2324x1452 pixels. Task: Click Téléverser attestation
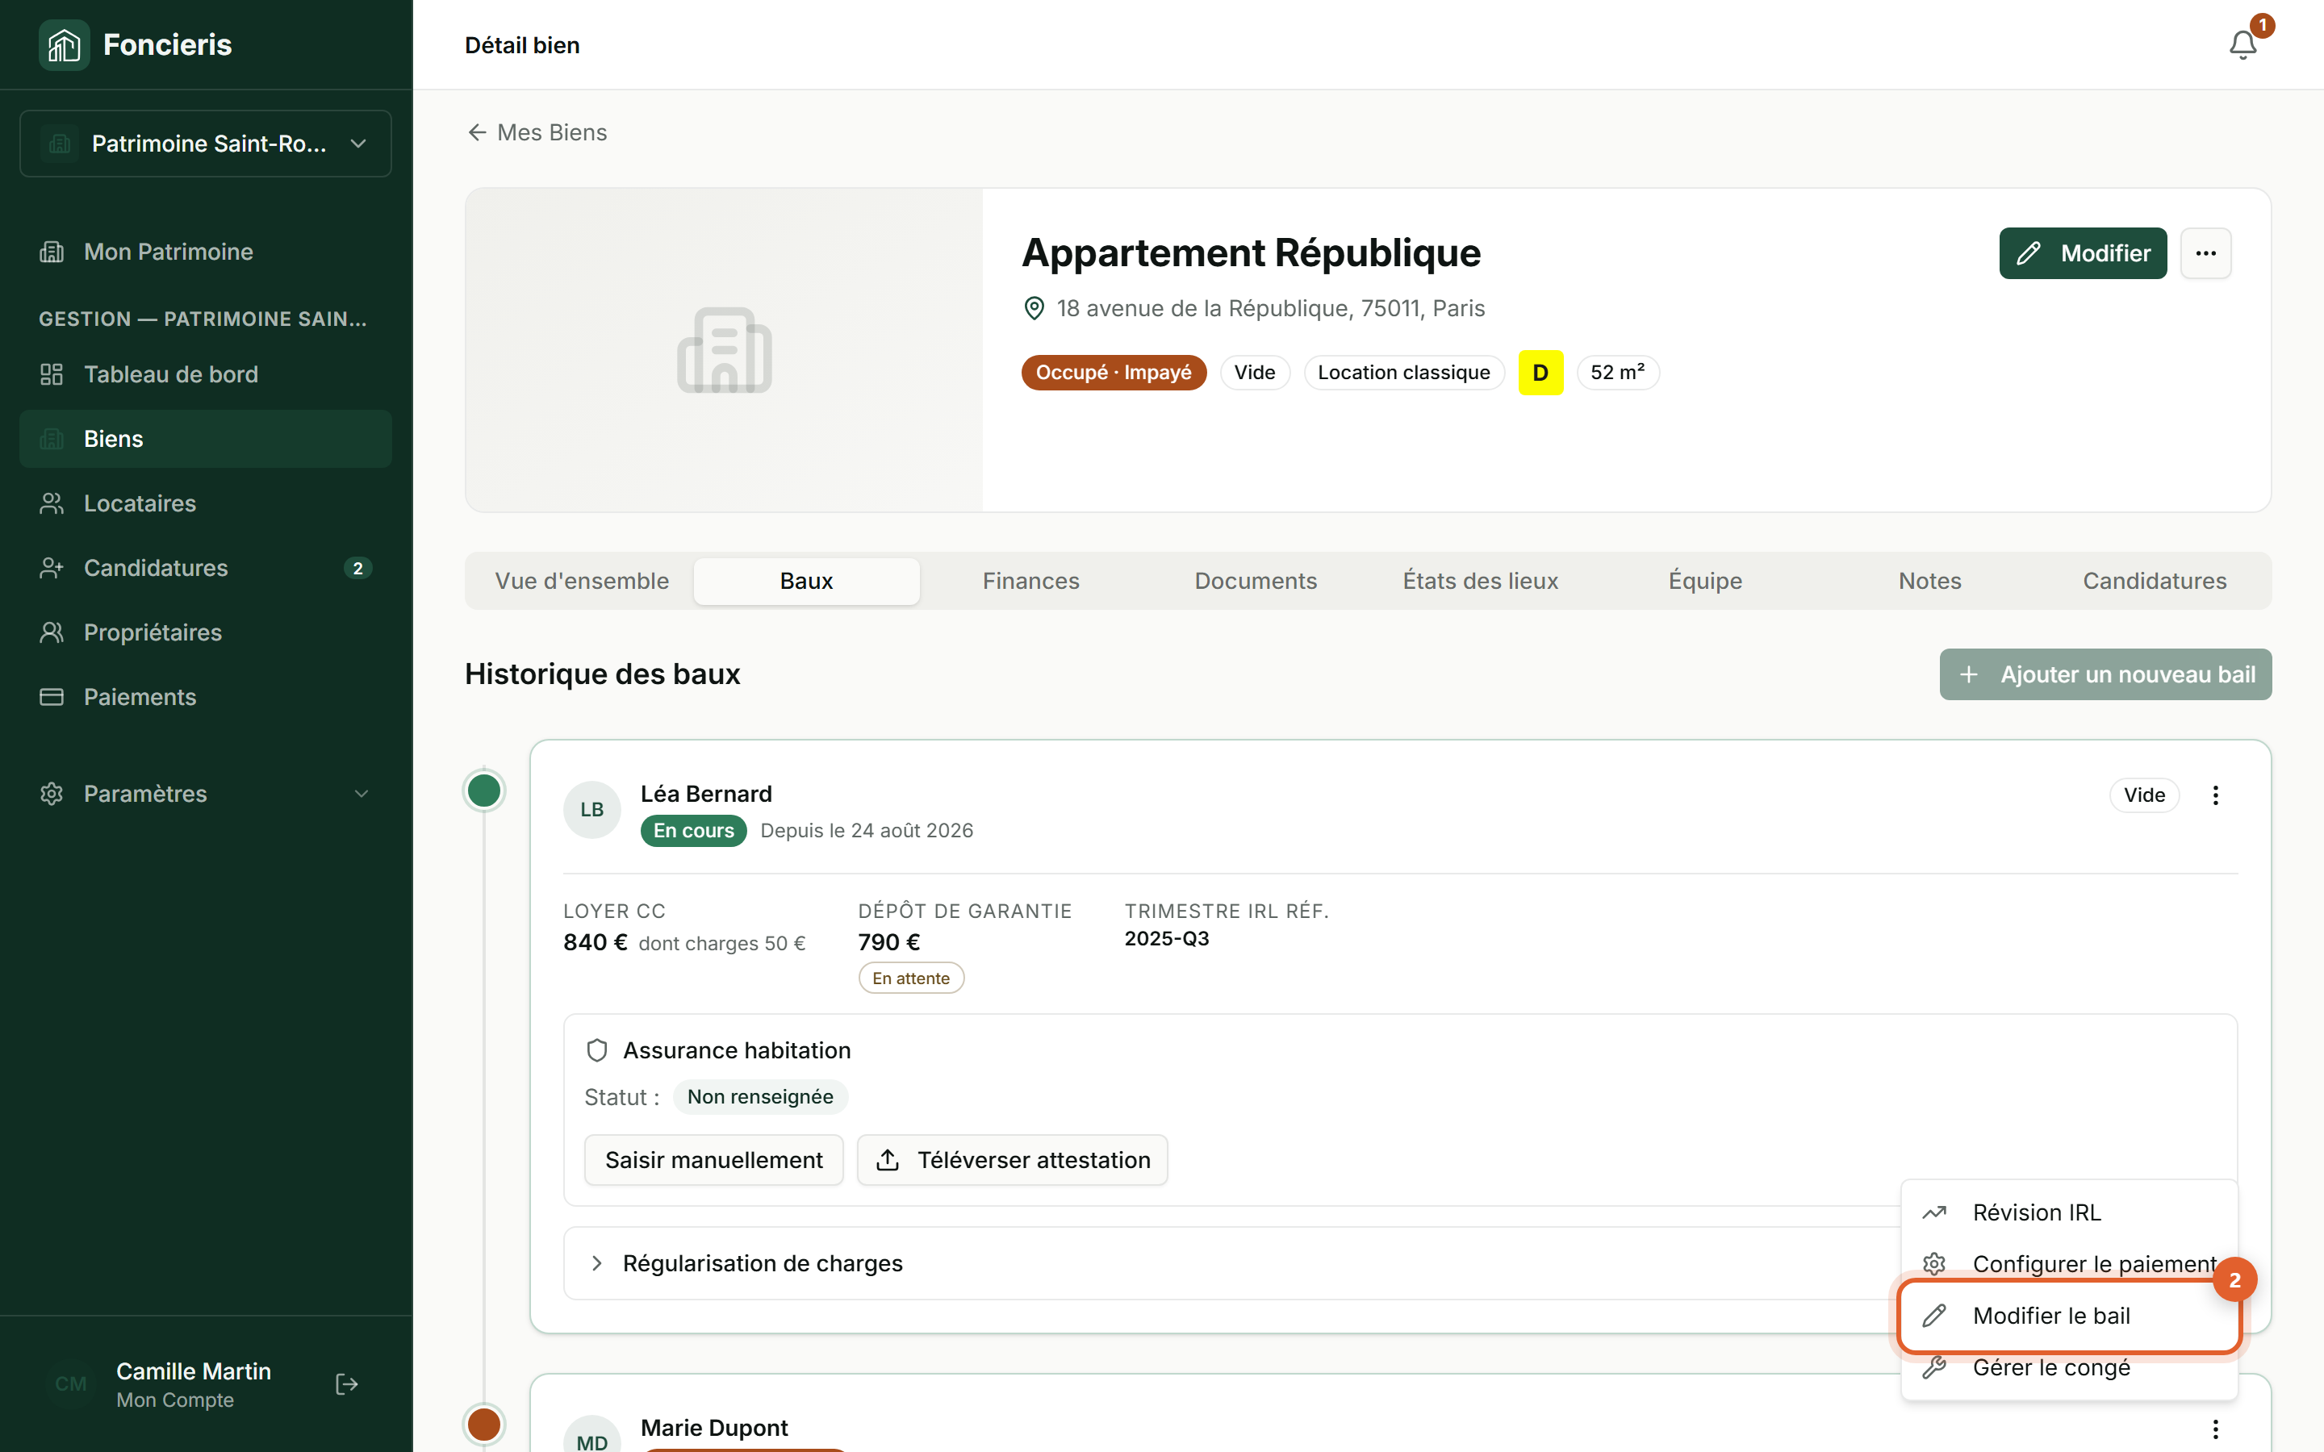(x=1012, y=1160)
